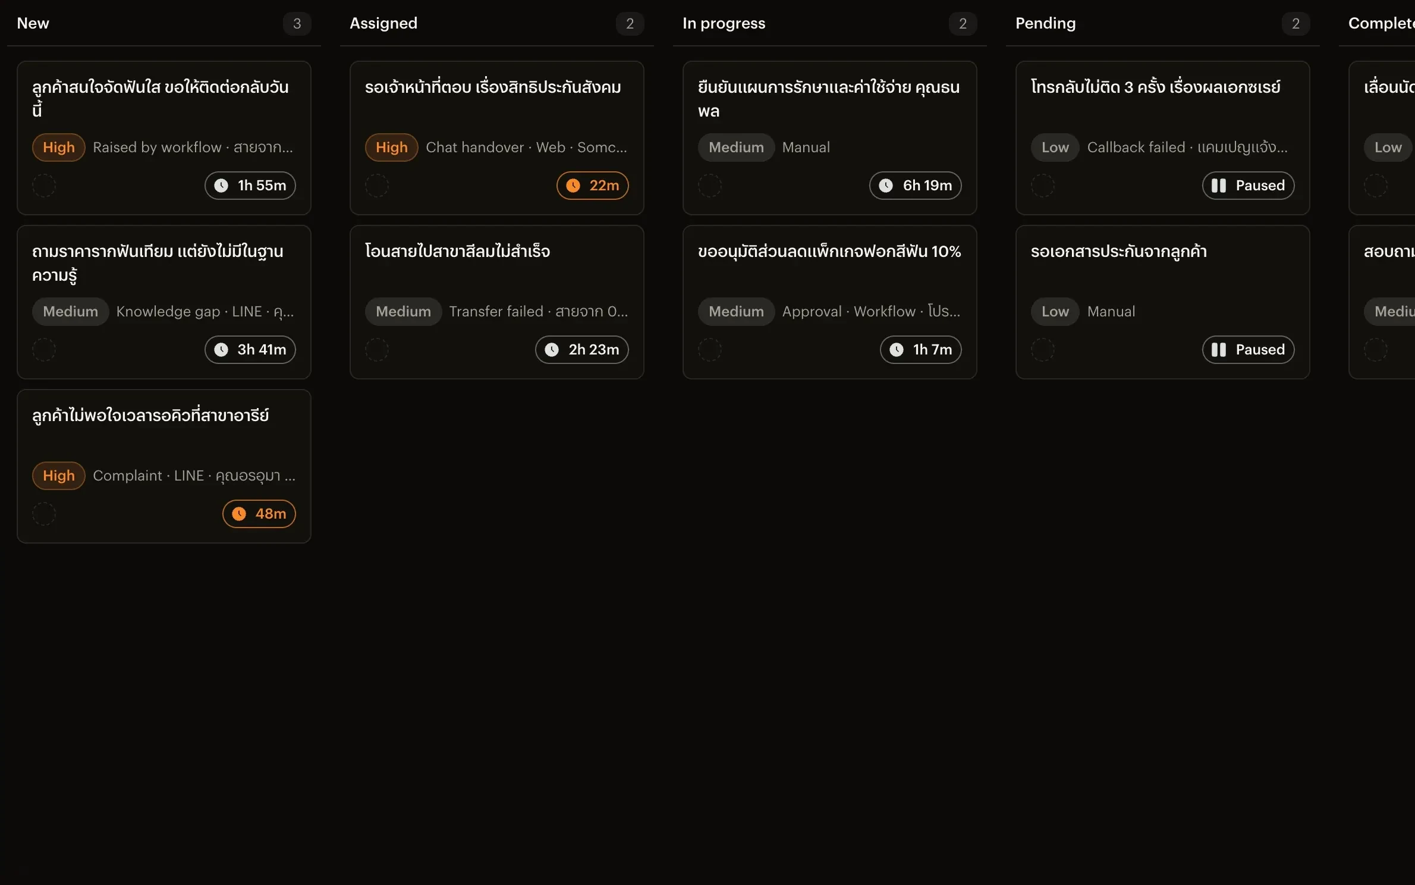This screenshot has width=1415, height=885.
Task: Click the 1h 7m timer badge
Action: point(921,350)
